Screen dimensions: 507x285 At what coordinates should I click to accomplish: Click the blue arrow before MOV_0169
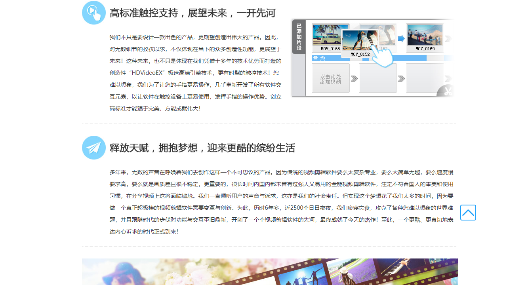pyautogui.click(x=401, y=38)
